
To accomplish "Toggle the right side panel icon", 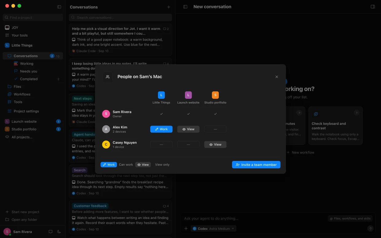I will pyautogui.click(x=373, y=7).
